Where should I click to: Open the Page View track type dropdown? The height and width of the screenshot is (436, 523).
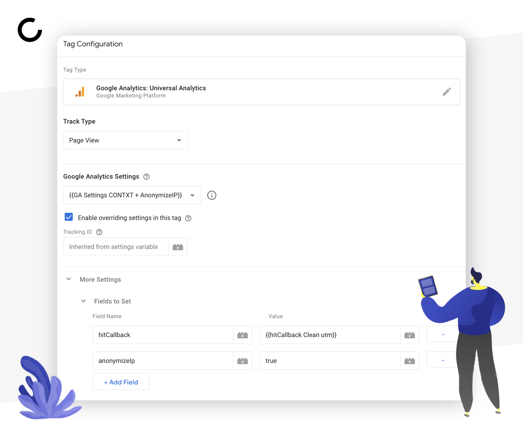coord(126,140)
